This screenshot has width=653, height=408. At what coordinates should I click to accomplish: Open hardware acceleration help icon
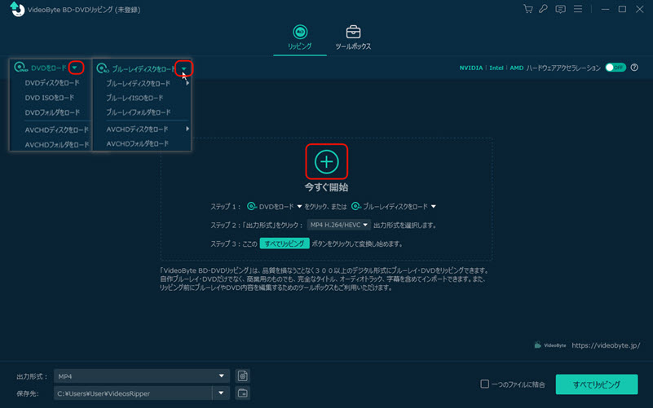click(634, 68)
